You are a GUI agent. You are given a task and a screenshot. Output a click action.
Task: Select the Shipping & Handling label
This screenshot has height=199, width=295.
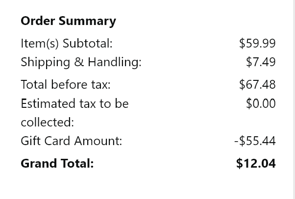coord(81,62)
